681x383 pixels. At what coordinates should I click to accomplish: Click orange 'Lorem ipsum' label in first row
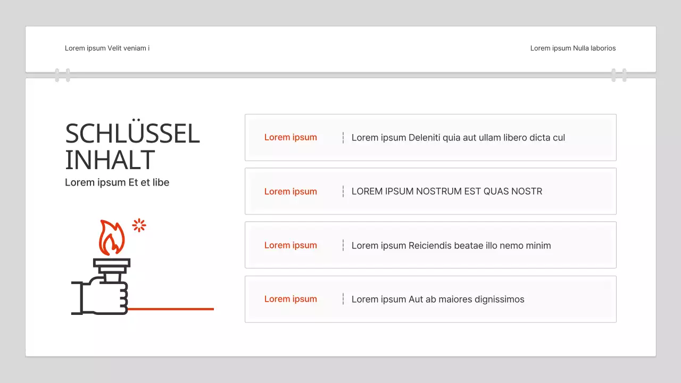coord(290,137)
